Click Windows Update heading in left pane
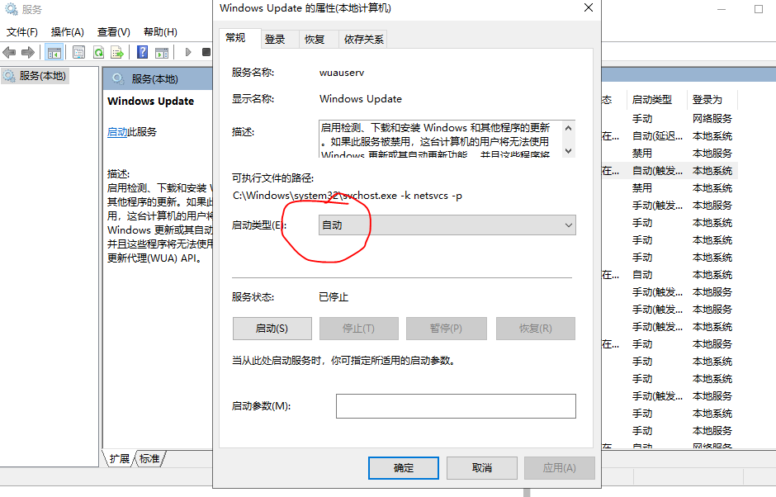 coord(150,101)
